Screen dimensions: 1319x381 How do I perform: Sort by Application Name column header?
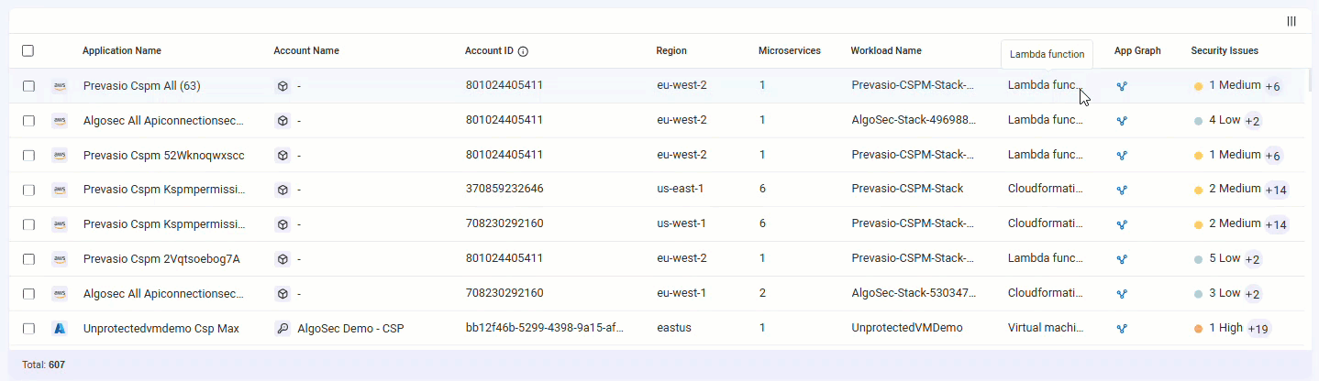pos(121,51)
